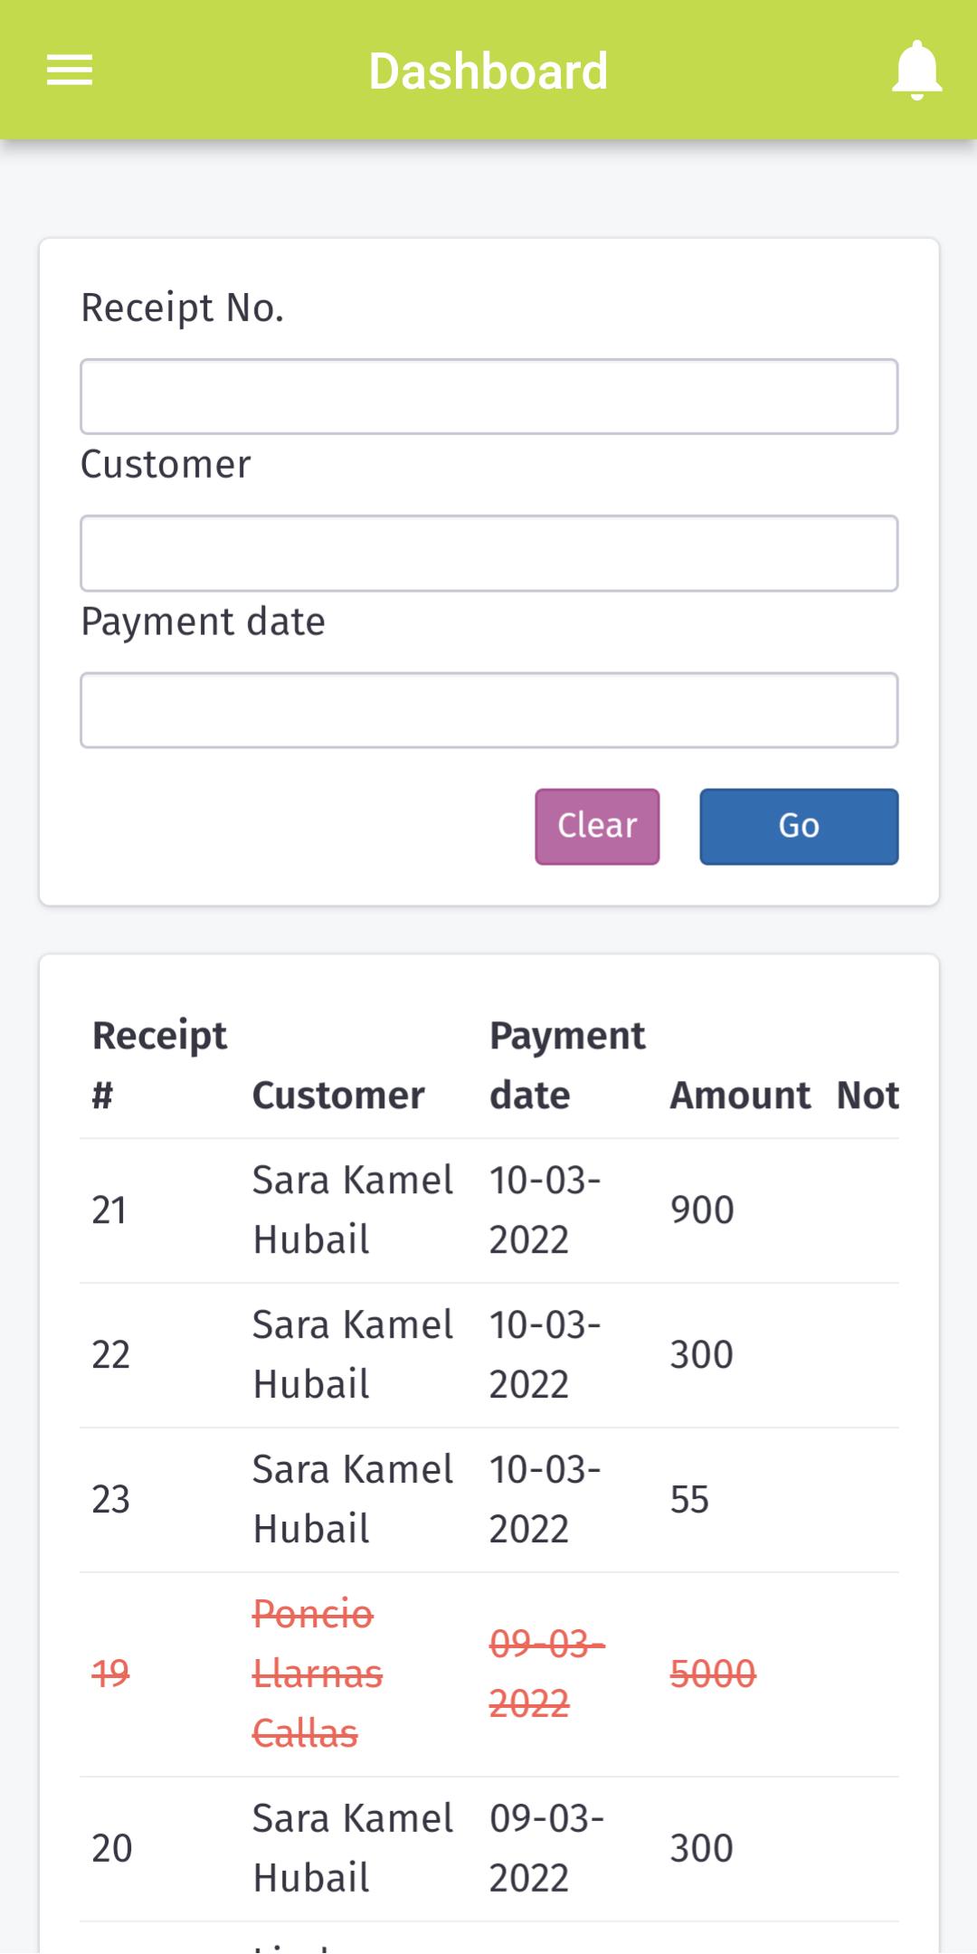Open the Payment date field
This screenshot has height=1954, width=977.
(x=489, y=710)
